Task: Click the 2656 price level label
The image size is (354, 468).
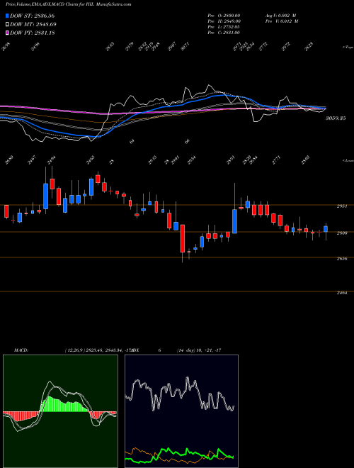Action: (x=342, y=259)
